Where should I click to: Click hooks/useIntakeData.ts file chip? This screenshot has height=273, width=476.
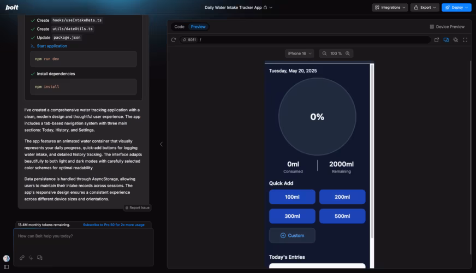point(77,20)
